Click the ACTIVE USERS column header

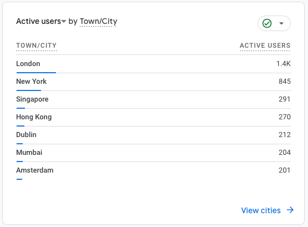(x=265, y=46)
